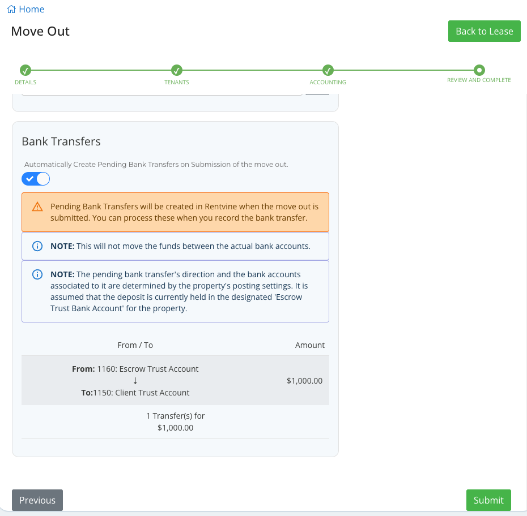Image resolution: width=527 pixels, height=516 pixels.
Task: Select the Escrow Trust Account transfer row
Action: click(176, 380)
